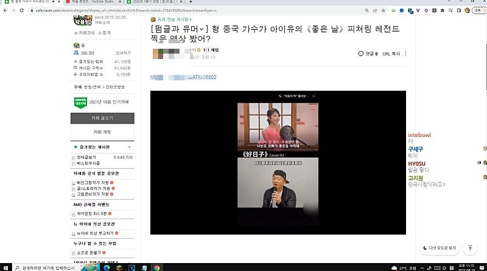Open the 그림콘티작가 지원 board

pyautogui.click(x=93, y=194)
